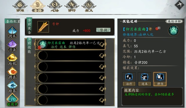Image resolution: width=186 pixels, height=108 pixels.
Task: Select the 刀法 blade category icon
Action: 12,45
